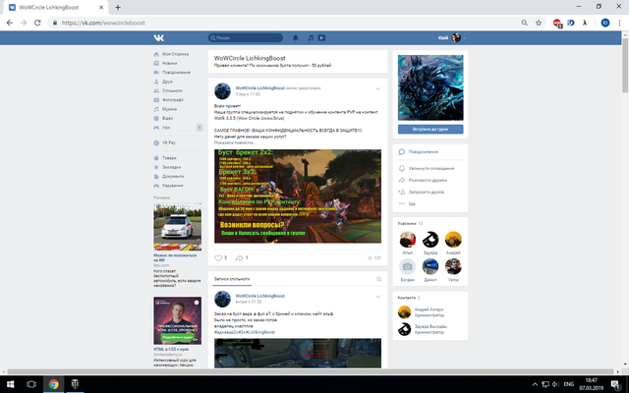Image resolution: width=629 pixels, height=393 pixels.
Task: Click Розповісти друзям share option
Action: point(428,180)
